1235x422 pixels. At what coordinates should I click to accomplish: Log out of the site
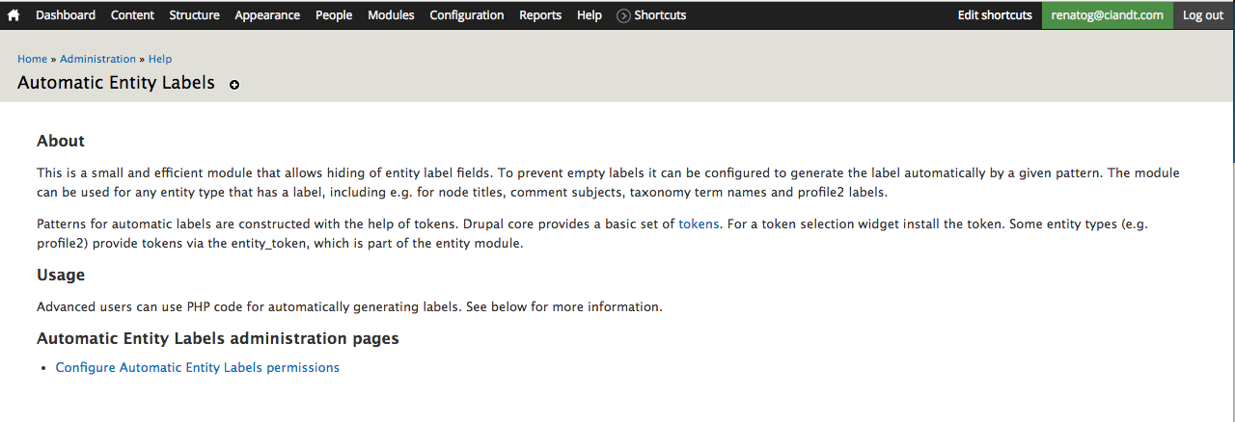click(1203, 15)
